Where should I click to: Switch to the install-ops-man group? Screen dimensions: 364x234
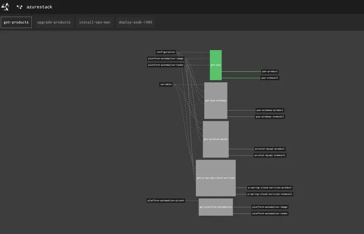coord(95,22)
